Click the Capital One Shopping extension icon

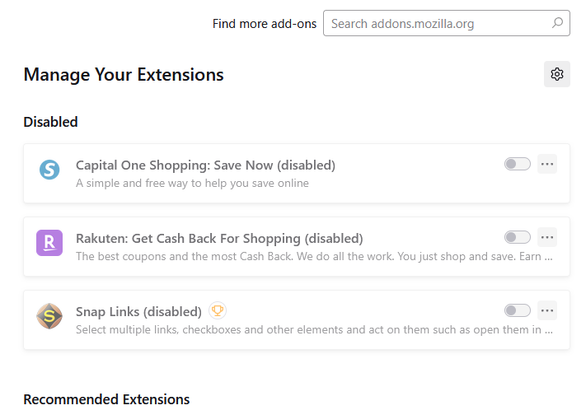coord(49,170)
